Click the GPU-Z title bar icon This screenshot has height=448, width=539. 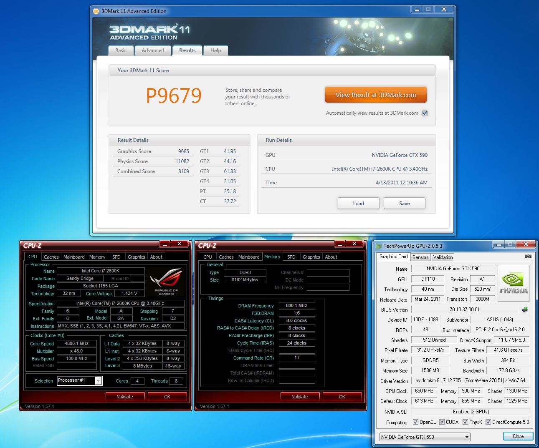click(x=379, y=246)
